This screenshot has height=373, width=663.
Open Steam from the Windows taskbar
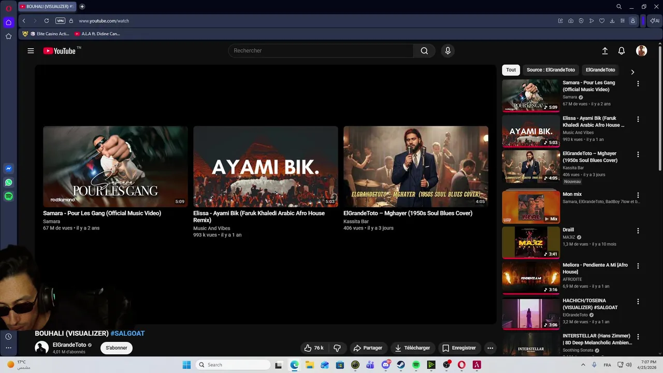(x=401, y=365)
